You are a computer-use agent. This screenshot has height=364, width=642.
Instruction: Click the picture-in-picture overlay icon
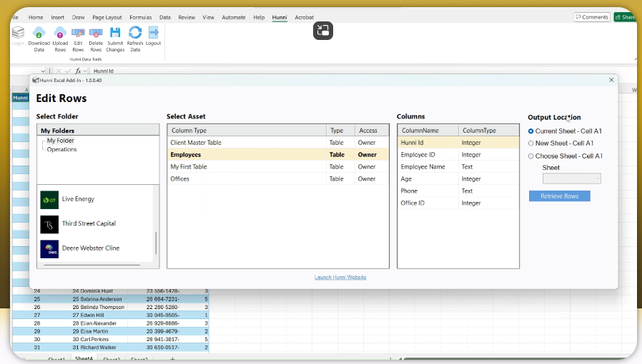point(323,31)
